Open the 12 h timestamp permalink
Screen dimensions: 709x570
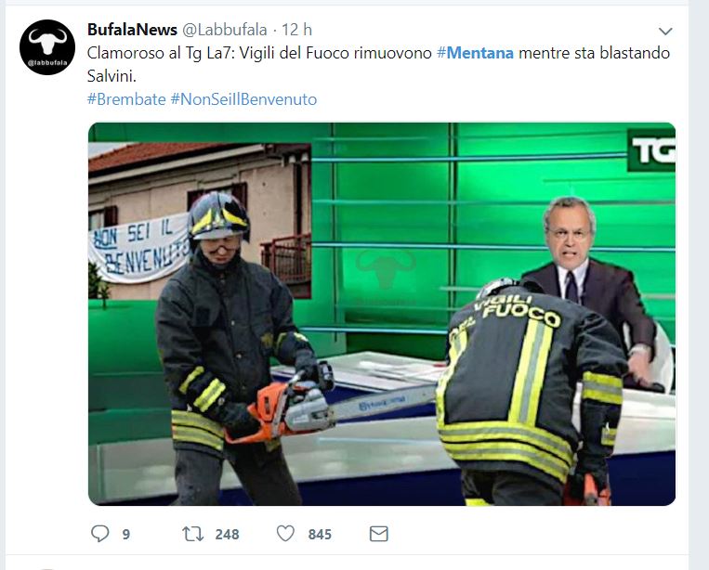(x=296, y=30)
